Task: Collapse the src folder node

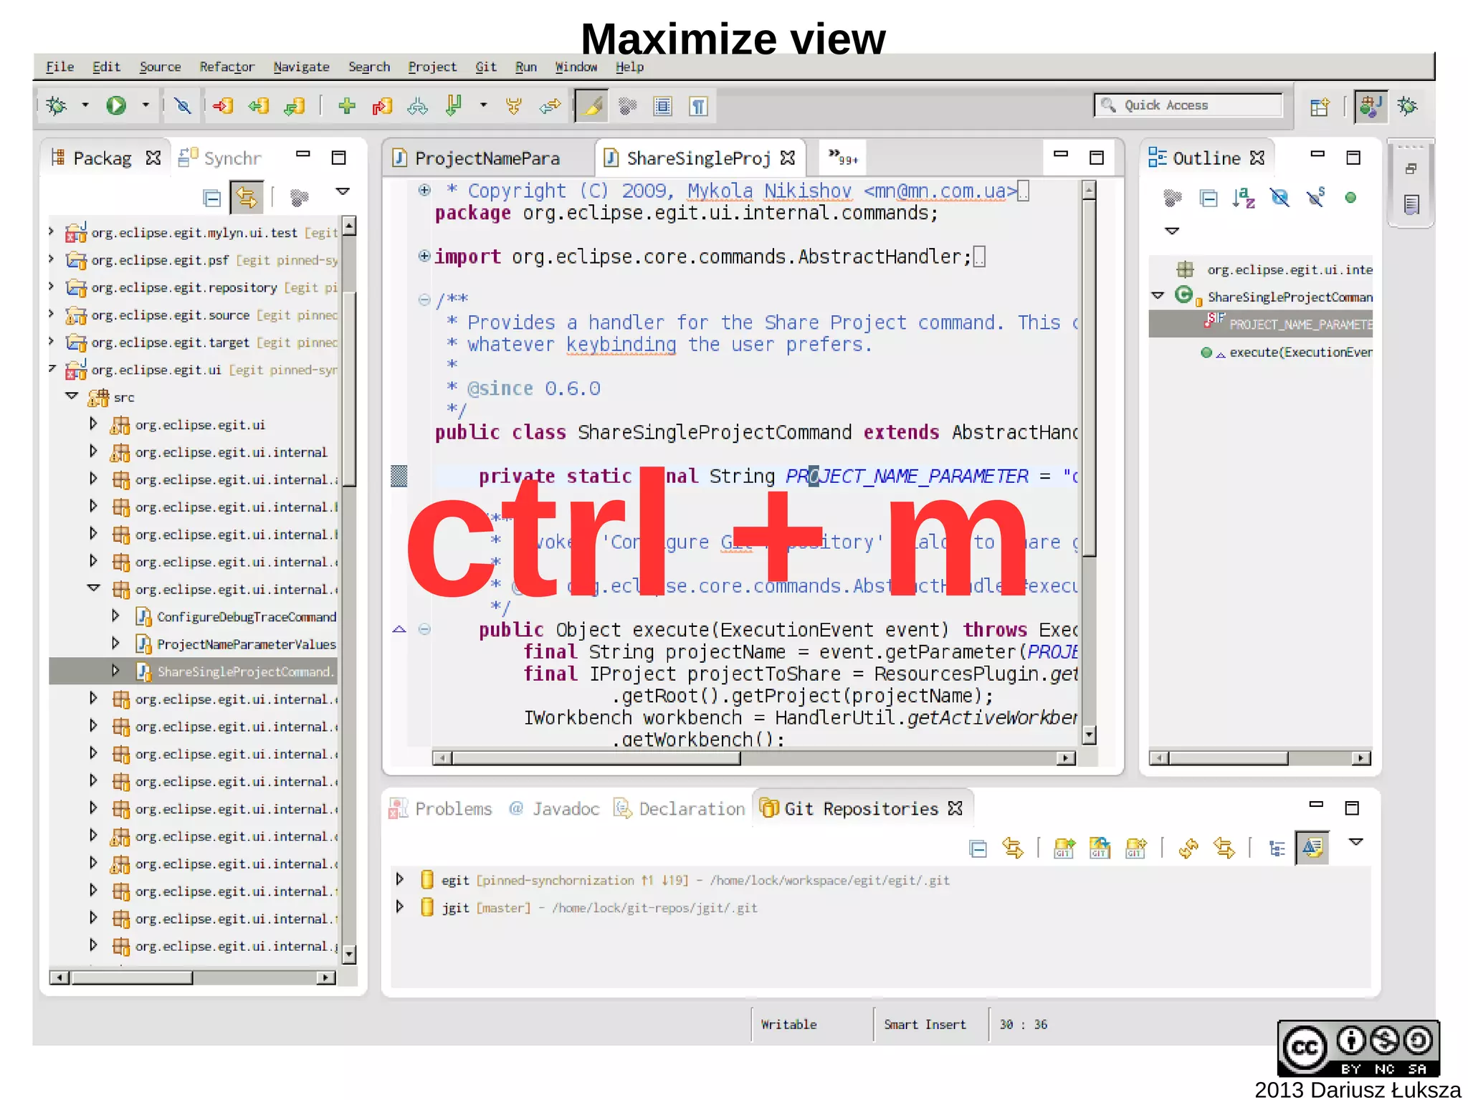Action: pyautogui.click(x=71, y=396)
